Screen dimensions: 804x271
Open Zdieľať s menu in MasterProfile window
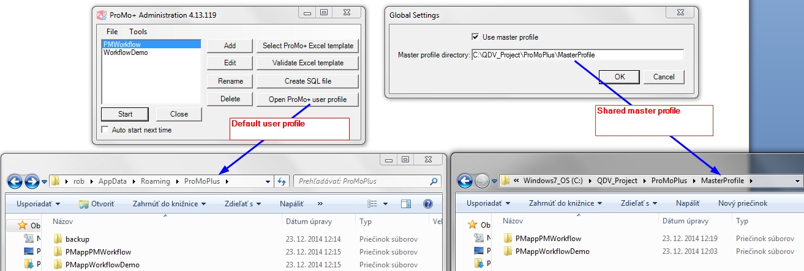click(639, 203)
